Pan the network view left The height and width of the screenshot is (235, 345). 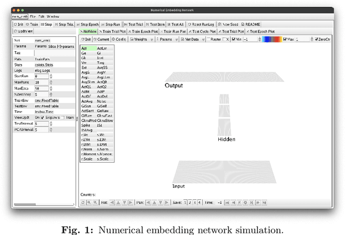(148, 203)
